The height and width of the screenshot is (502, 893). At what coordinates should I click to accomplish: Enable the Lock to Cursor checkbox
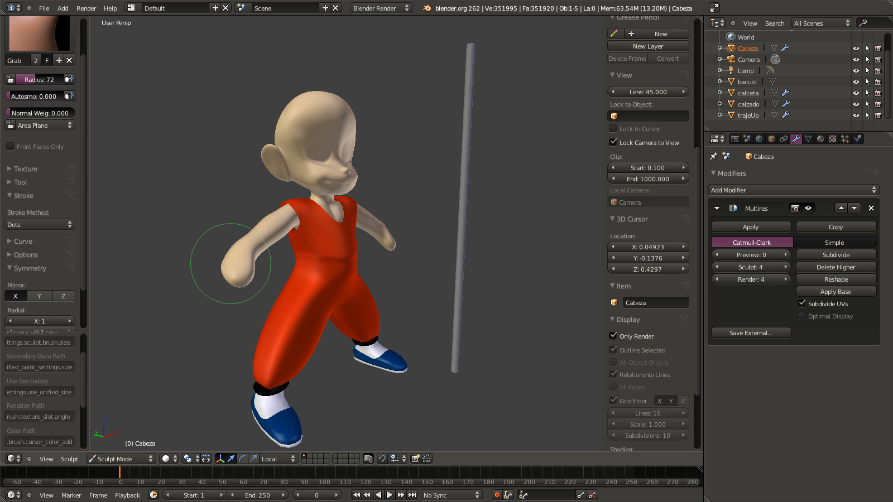[x=613, y=128]
